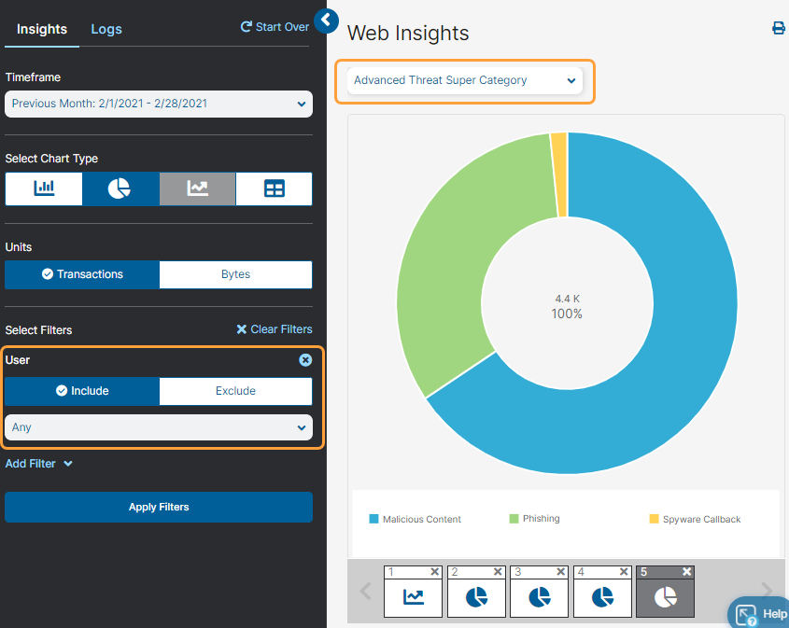Expand the Any user selection dropdown
The width and height of the screenshot is (789, 628).
[158, 426]
